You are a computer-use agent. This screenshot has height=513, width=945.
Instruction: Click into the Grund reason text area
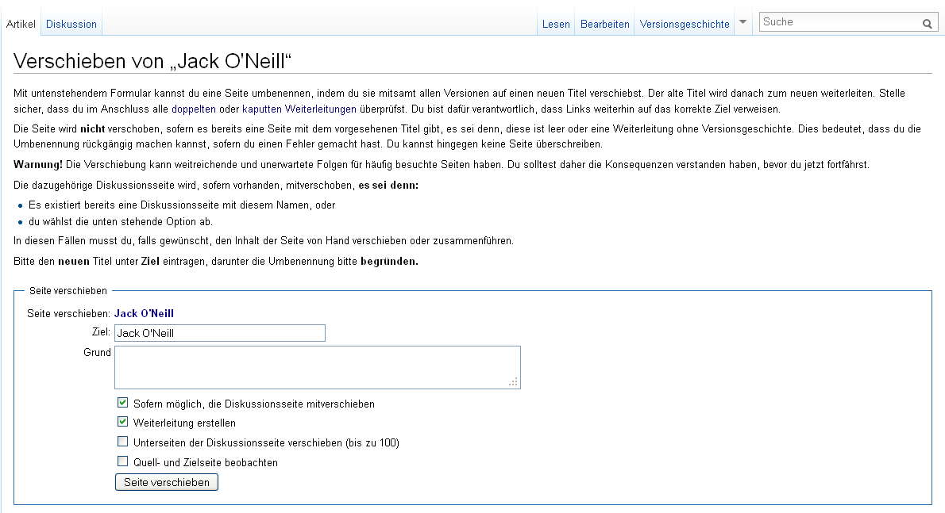317,367
